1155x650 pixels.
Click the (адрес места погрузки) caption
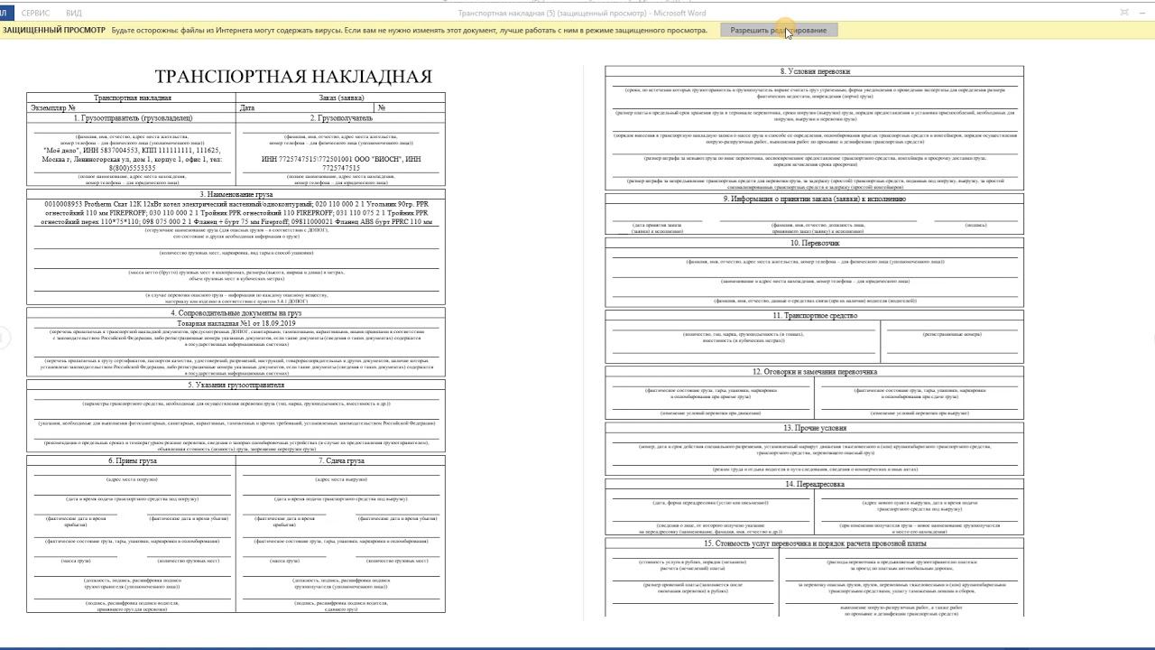(132, 480)
